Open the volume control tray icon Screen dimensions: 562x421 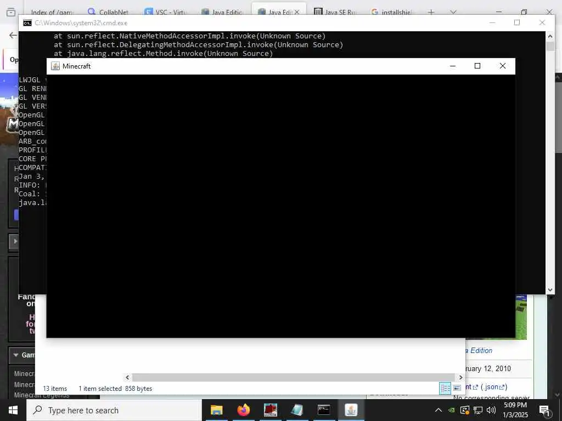(x=491, y=410)
